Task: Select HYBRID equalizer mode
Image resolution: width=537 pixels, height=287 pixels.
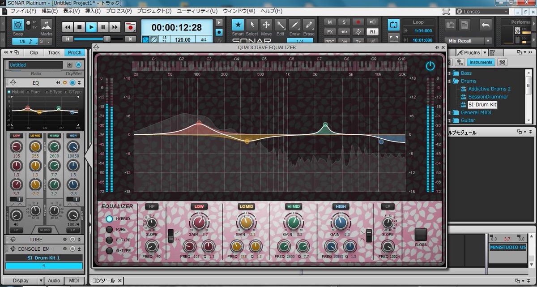Action: pyautogui.click(x=109, y=219)
